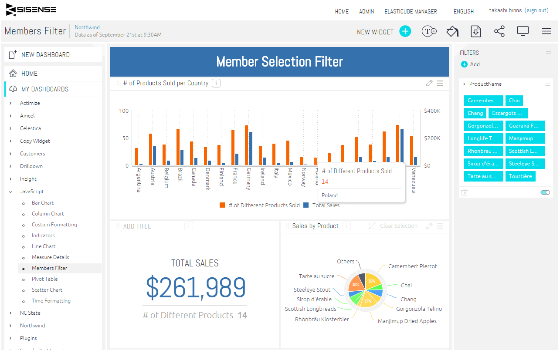Select the Tourtière filter member chip
Viewport: 560px width, 350px height.
(x=520, y=176)
